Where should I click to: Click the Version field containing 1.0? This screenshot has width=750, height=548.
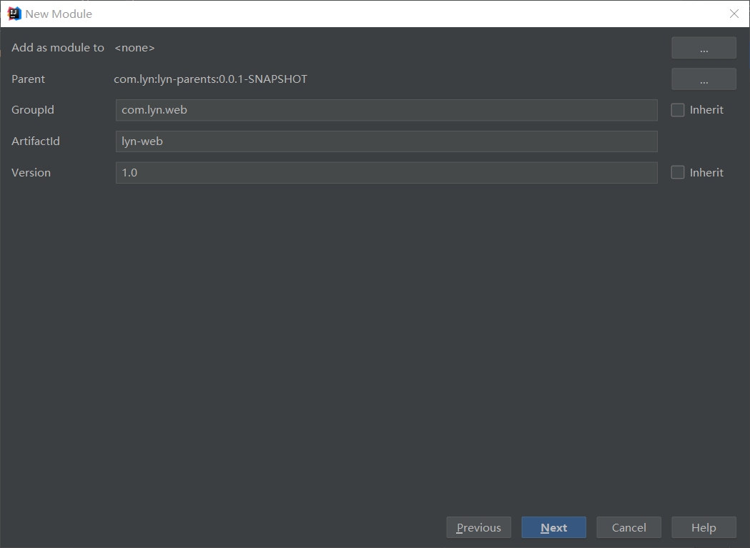tap(387, 173)
